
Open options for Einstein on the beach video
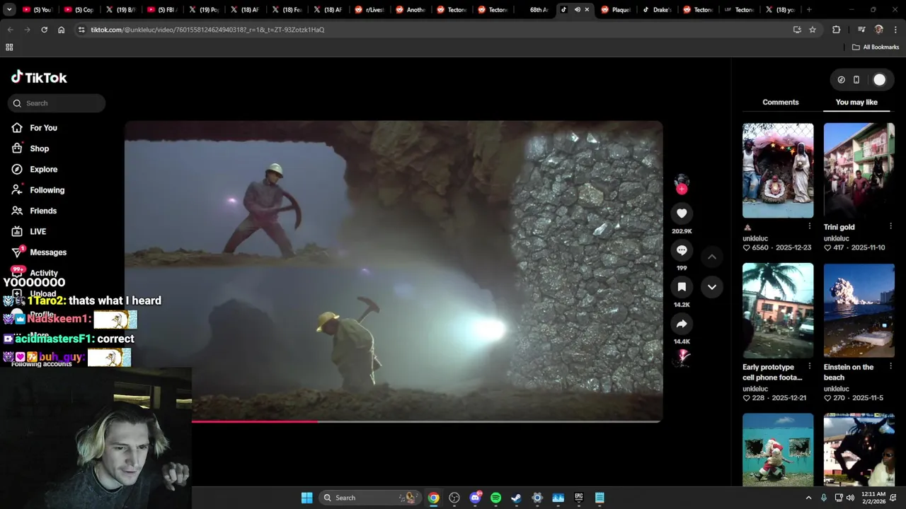(x=890, y=366)
